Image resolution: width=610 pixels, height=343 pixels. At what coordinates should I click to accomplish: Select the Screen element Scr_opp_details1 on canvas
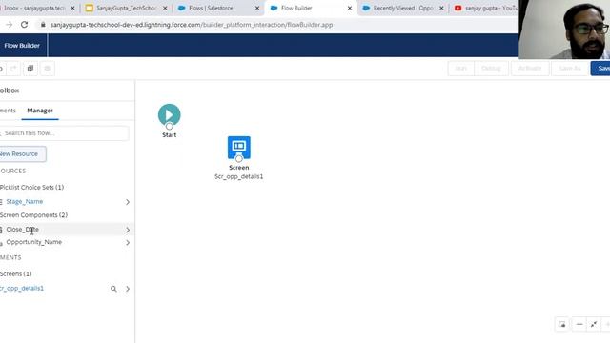coord(239,148)
